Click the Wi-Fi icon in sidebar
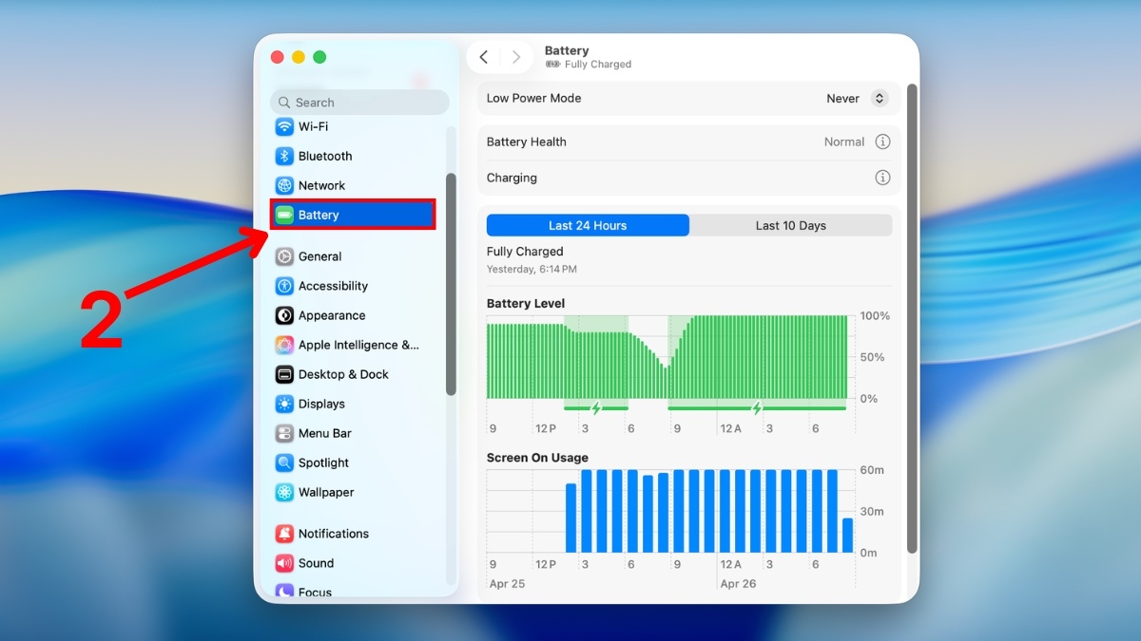The image size is (1141, 641). pos(284,127)
